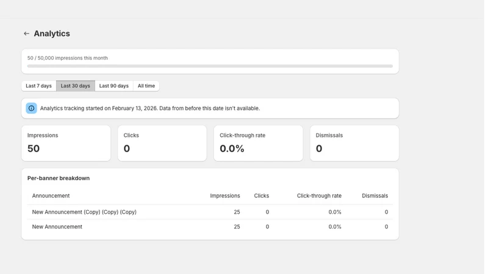The width and height of the screenshot is (488, 274).
Task: Show All time analytics
Action: tap(146, 86)
